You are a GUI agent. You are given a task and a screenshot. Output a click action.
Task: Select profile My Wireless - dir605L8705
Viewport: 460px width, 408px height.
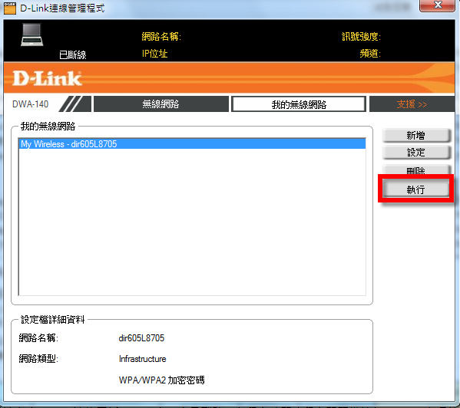point(192,144)
